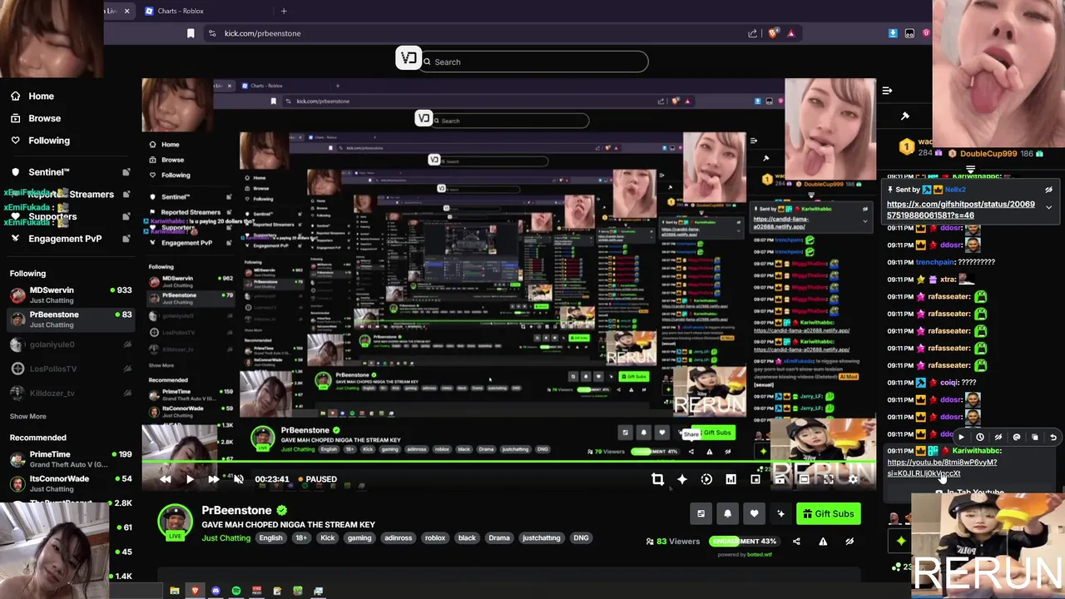Hide the pinned message with the crossed-eye icon
This screenshot has height=599, width=1065.
1048,190
